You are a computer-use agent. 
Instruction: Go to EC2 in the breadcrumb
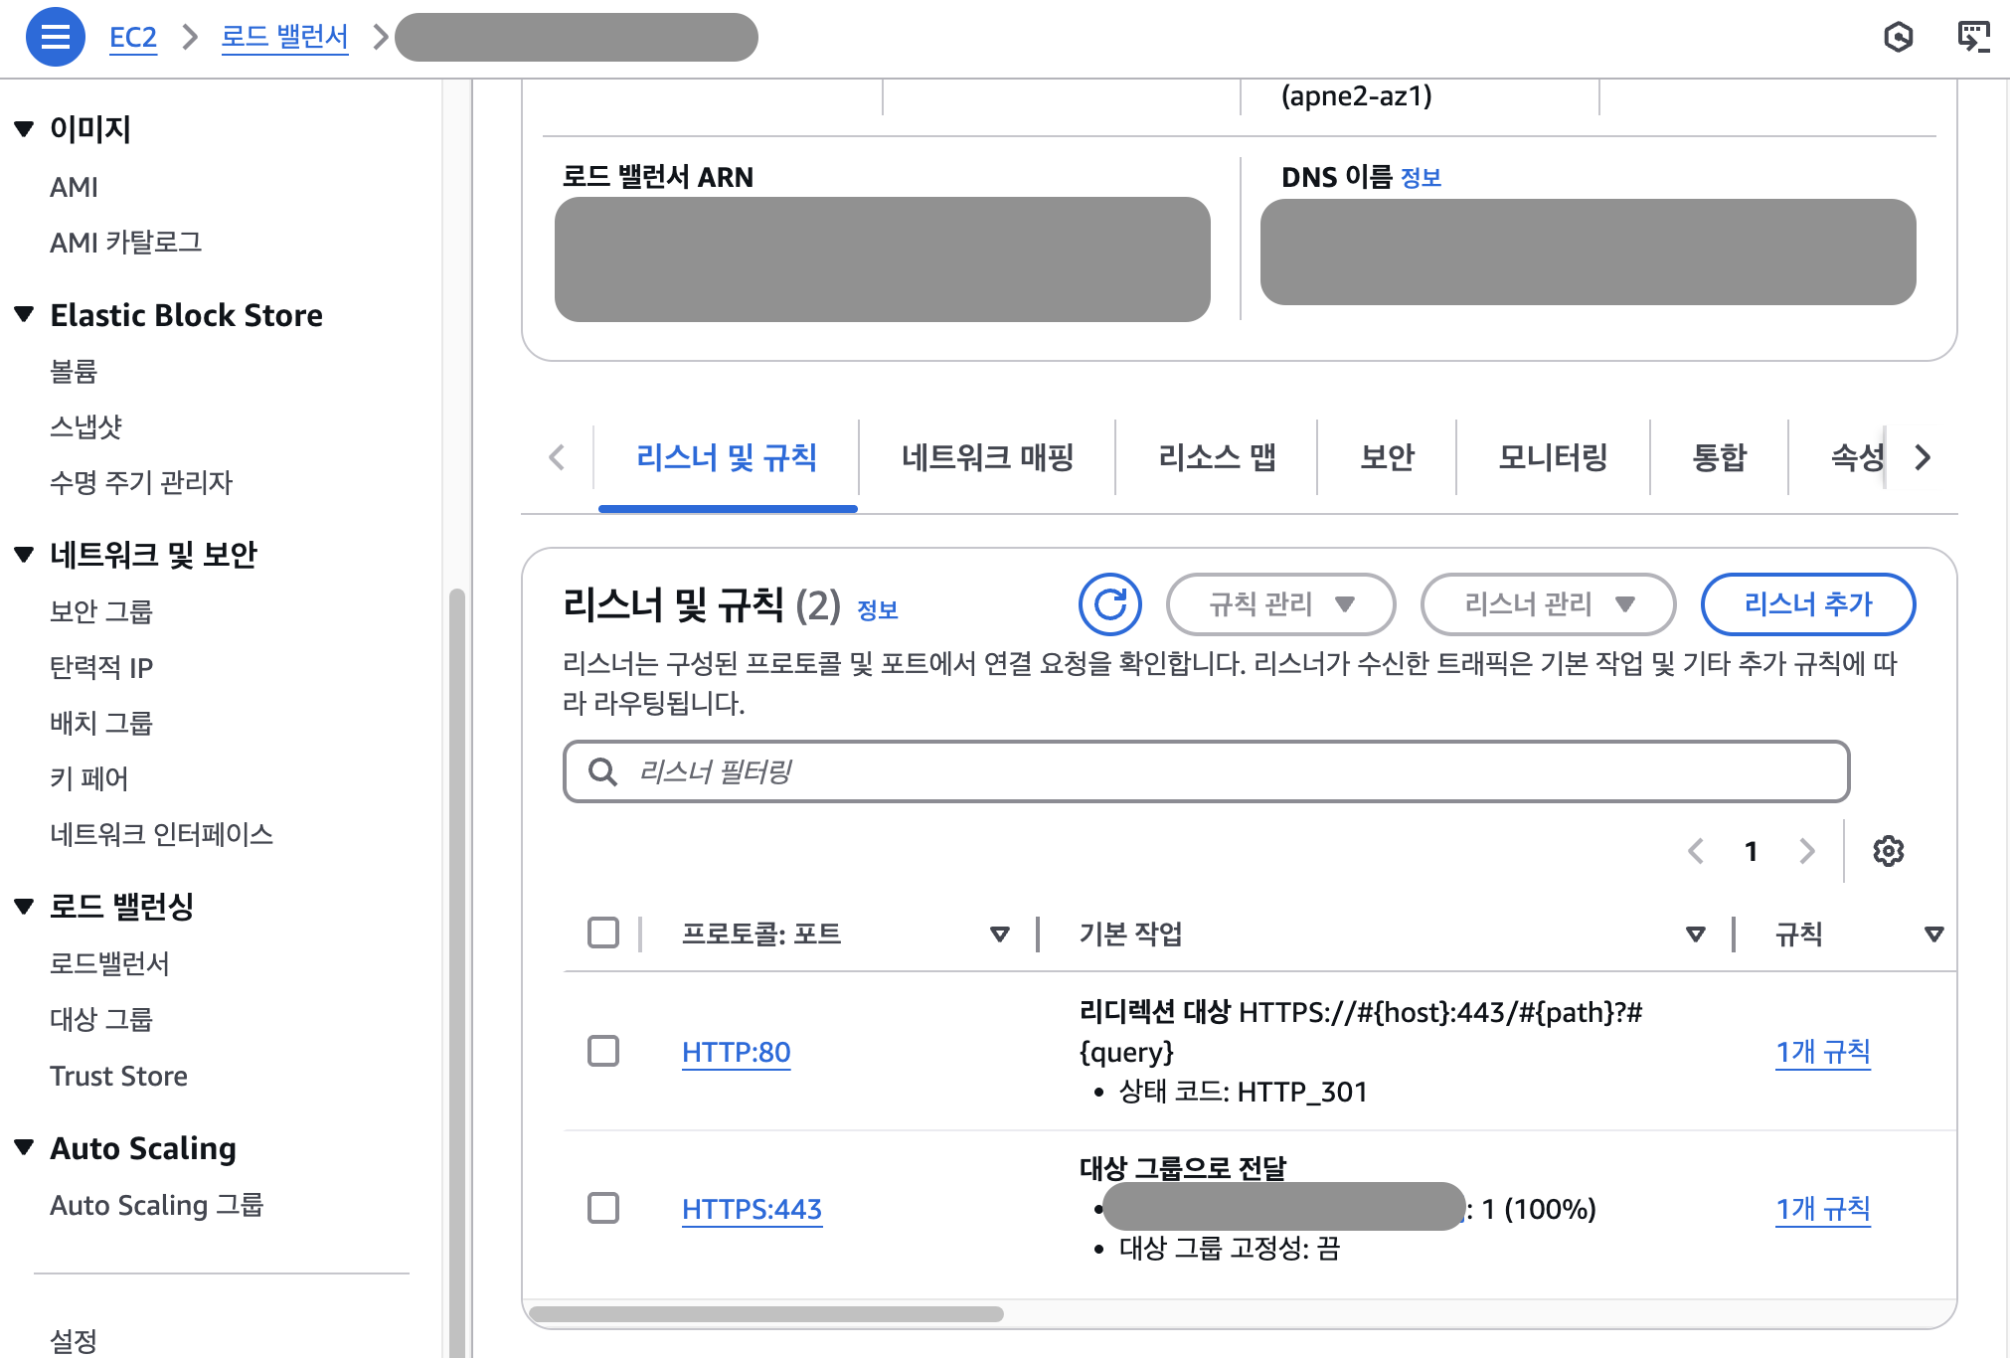tap(133, 38)
